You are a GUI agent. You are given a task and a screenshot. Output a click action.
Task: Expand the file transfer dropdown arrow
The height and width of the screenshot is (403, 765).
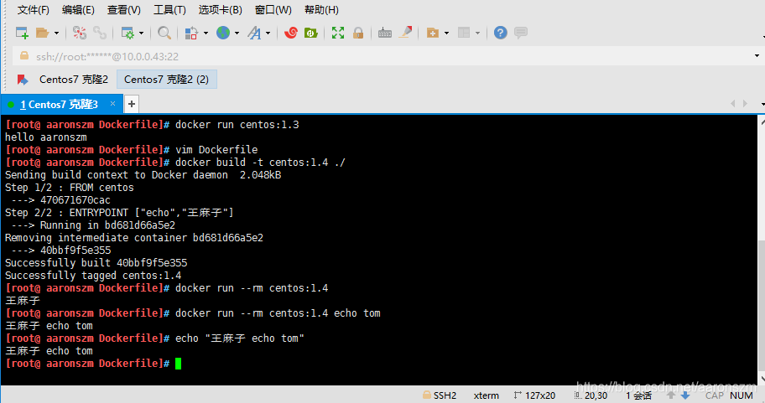[x=206, y=34]
